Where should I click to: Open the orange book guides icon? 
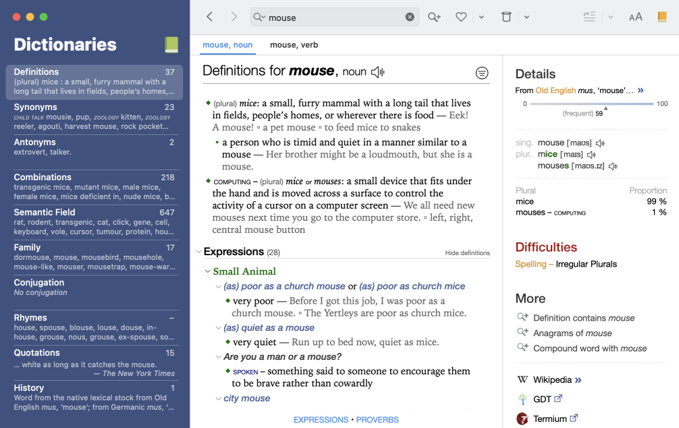pos(662,17)
